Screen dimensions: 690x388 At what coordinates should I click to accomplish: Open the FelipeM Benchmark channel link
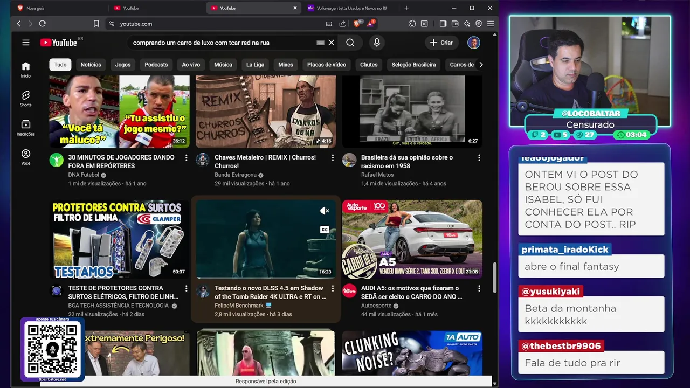click(239, 306)
